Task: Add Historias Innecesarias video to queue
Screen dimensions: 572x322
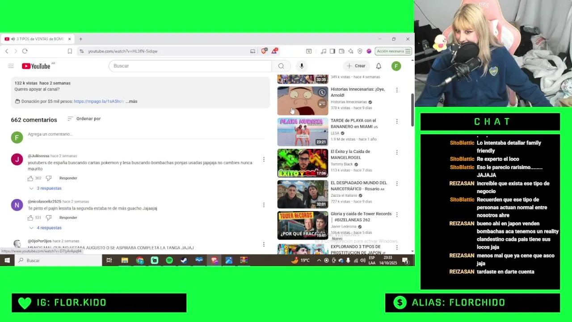Action: point(322,104)
